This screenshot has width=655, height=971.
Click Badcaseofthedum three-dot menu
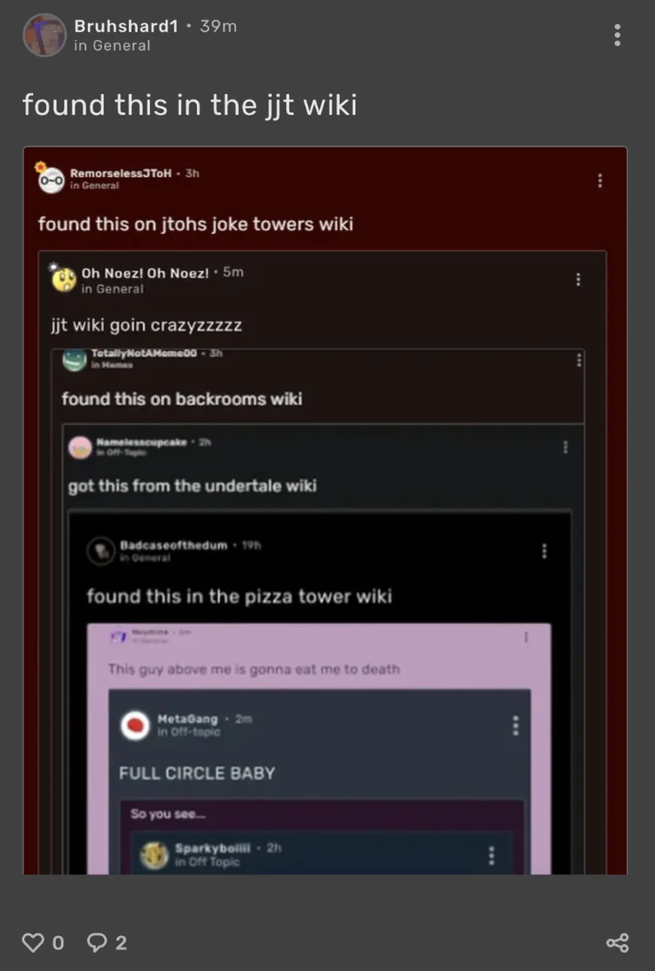[x=544, y=551]
